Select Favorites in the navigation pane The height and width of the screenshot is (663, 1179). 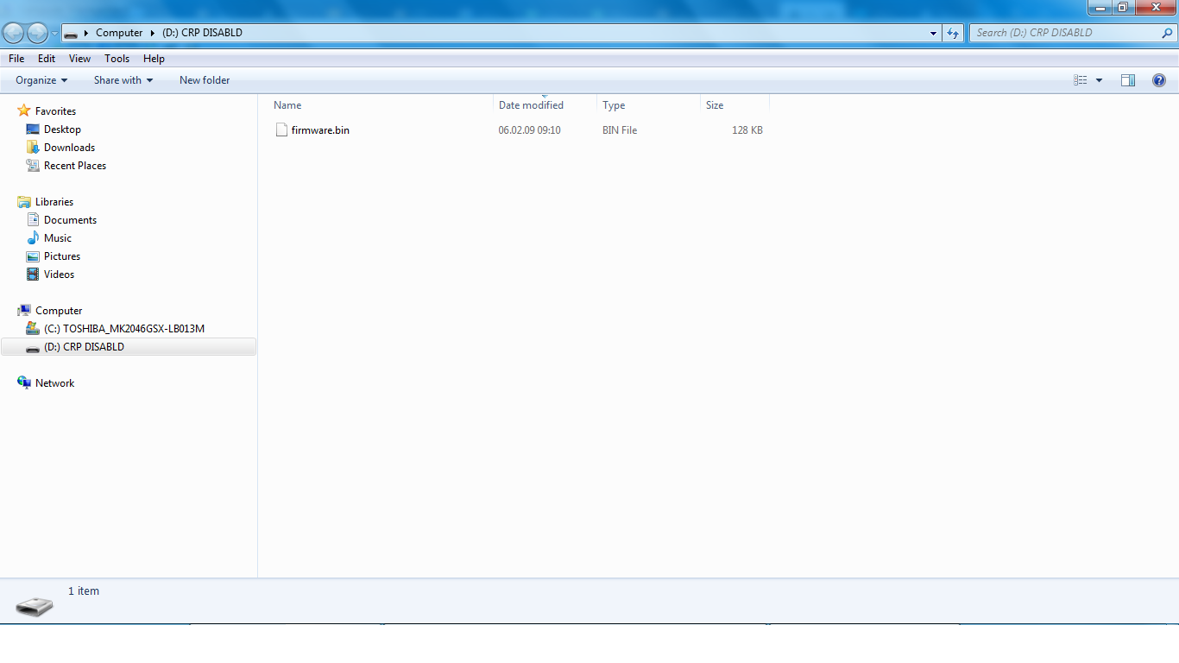[55, 111]
